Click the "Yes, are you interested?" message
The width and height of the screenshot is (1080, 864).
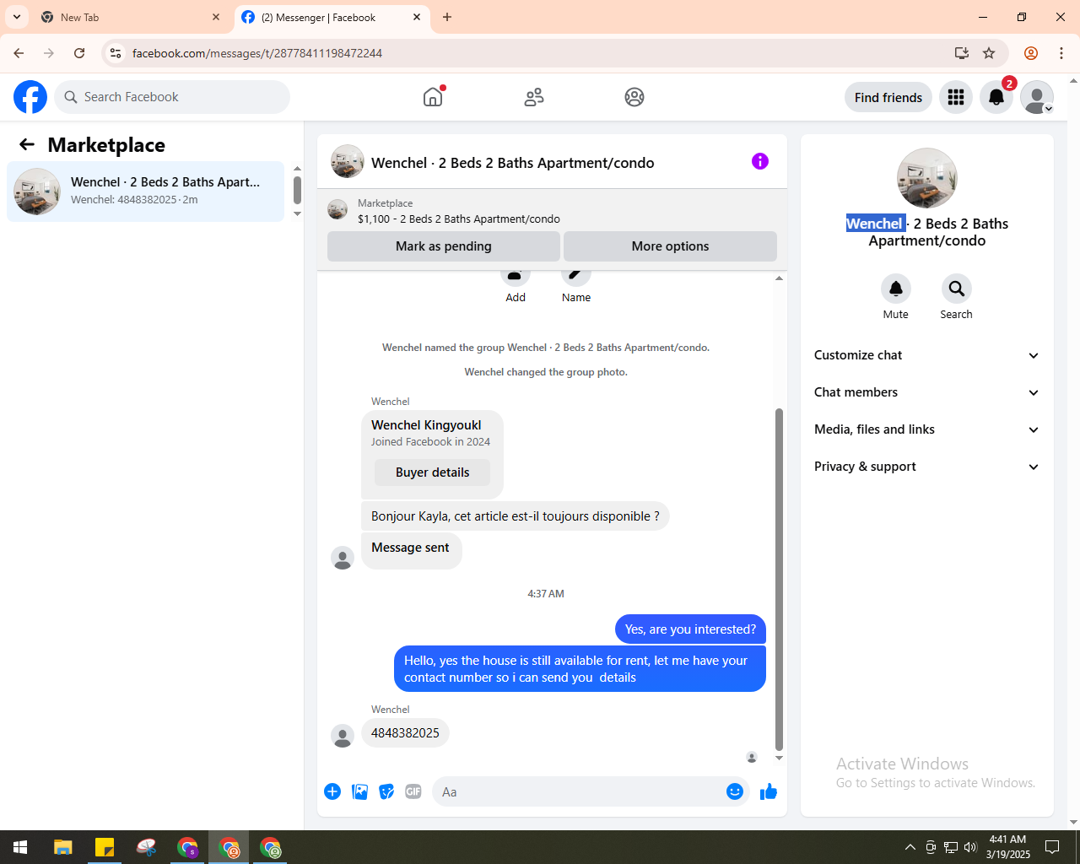click(x=690, y=629)
